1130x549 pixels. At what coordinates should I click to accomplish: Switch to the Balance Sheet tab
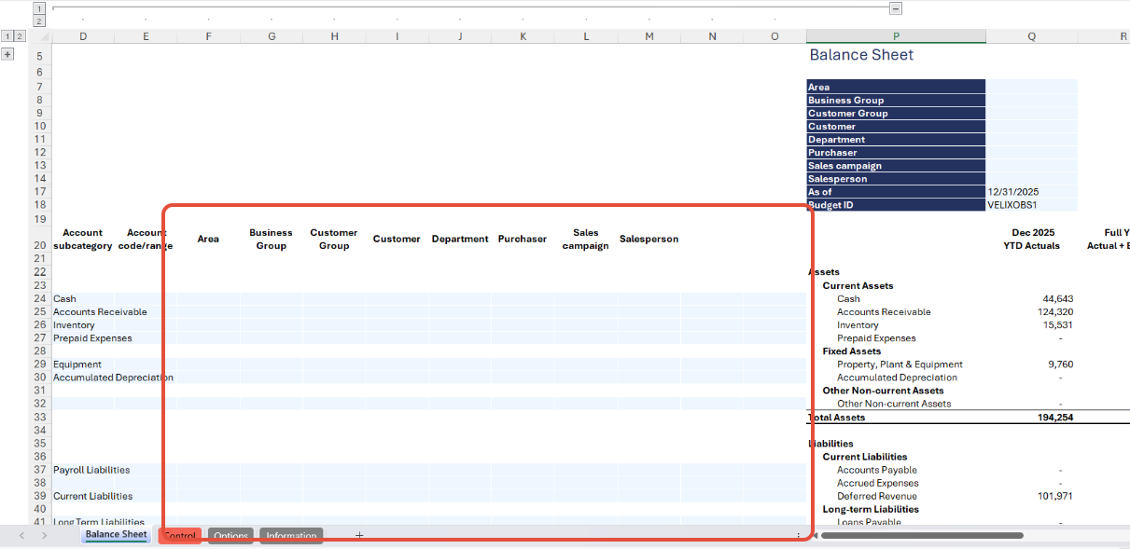click(x=116, y=535)
